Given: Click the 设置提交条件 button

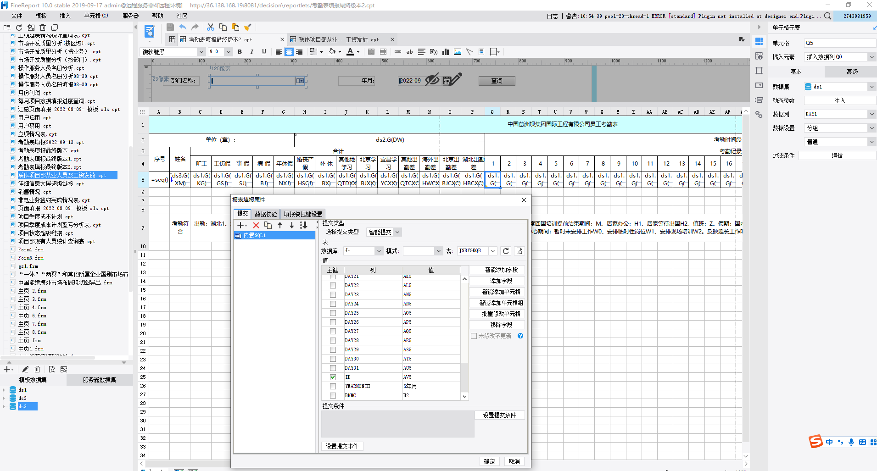Looking at the screenshot, I should click(x=499, y=415).
